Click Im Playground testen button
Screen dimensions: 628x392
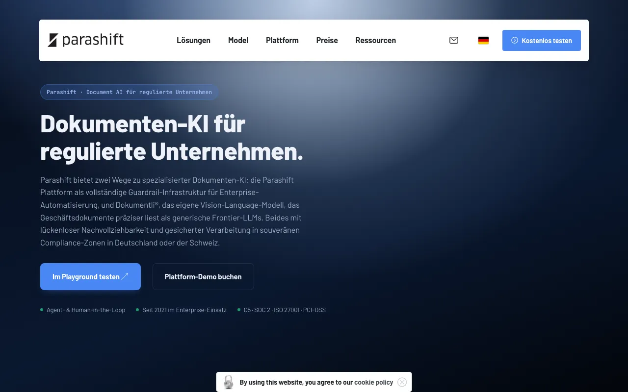tap(90, 276)
